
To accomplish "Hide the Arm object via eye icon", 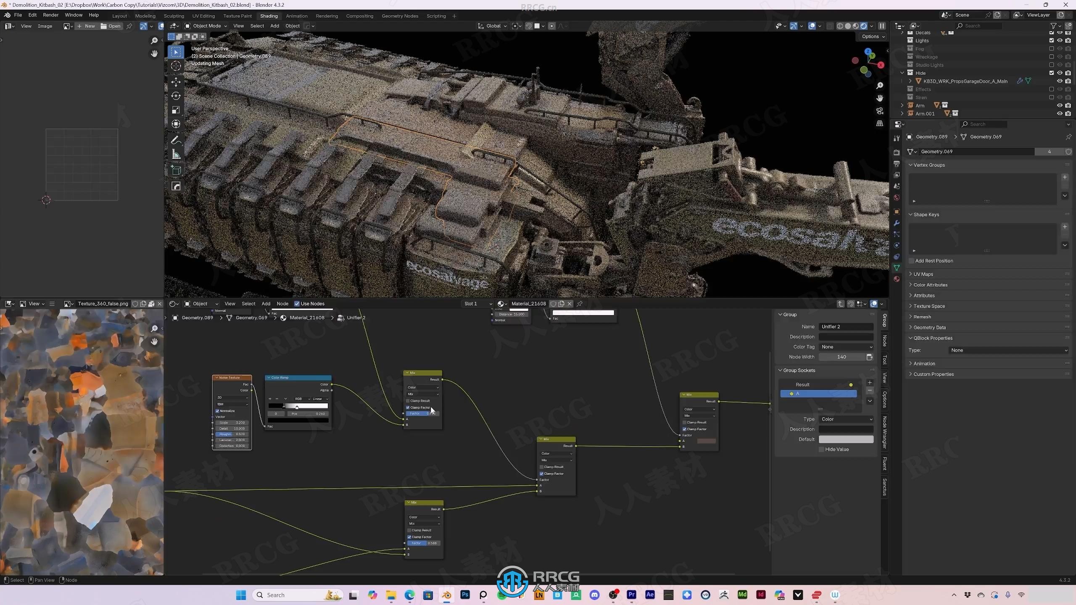I will 1060,105.
